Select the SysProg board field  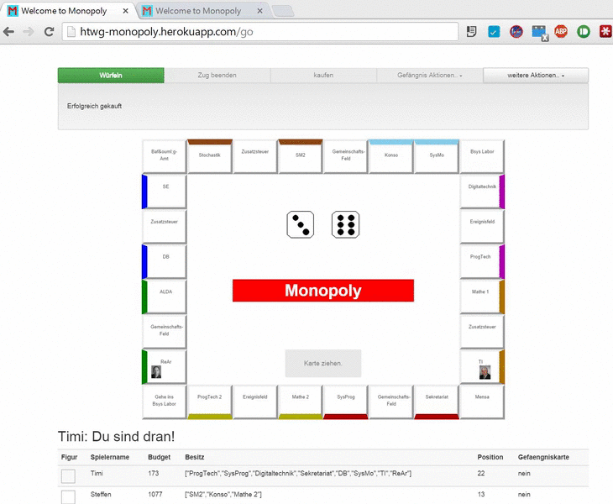pyautogui.click(x=346, y=402)
